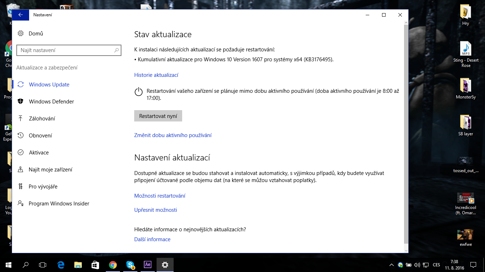Click Změnit dobu aktivního používání link

point(173,135)
